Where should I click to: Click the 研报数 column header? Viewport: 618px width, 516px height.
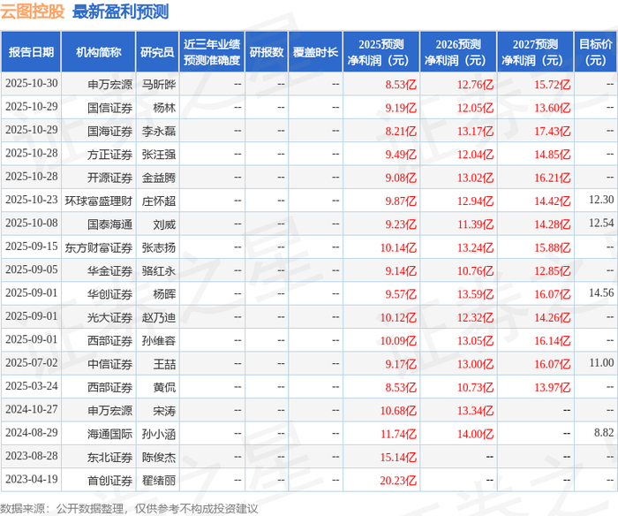point(267,52)
